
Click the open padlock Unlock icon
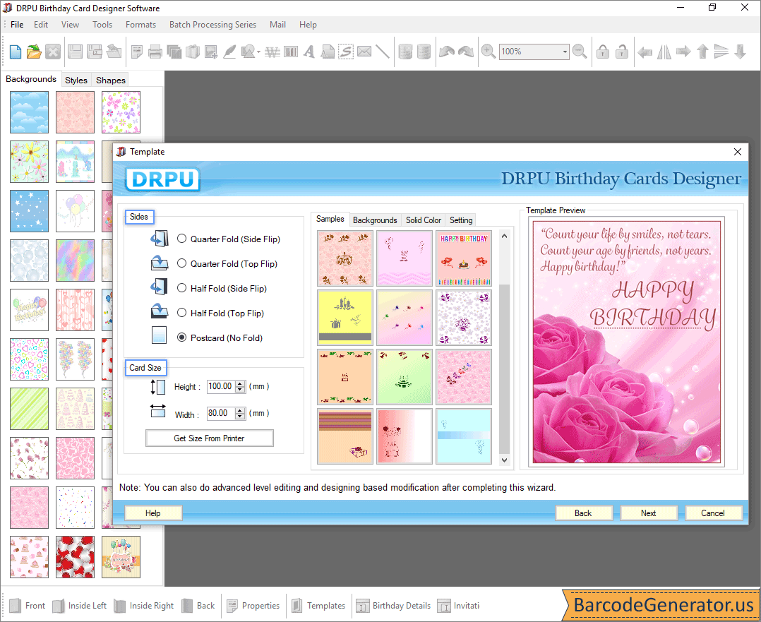click(622, 52)
